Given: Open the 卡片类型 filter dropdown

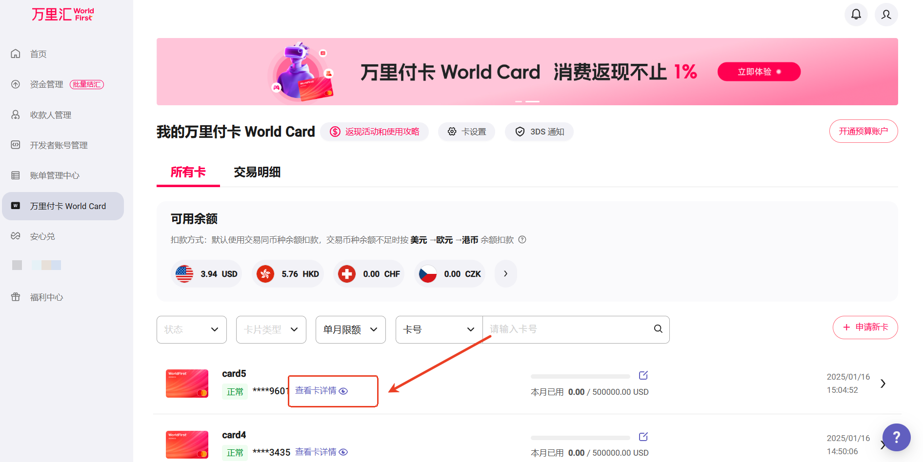Looking at the screenshot, I should (271, 329).
